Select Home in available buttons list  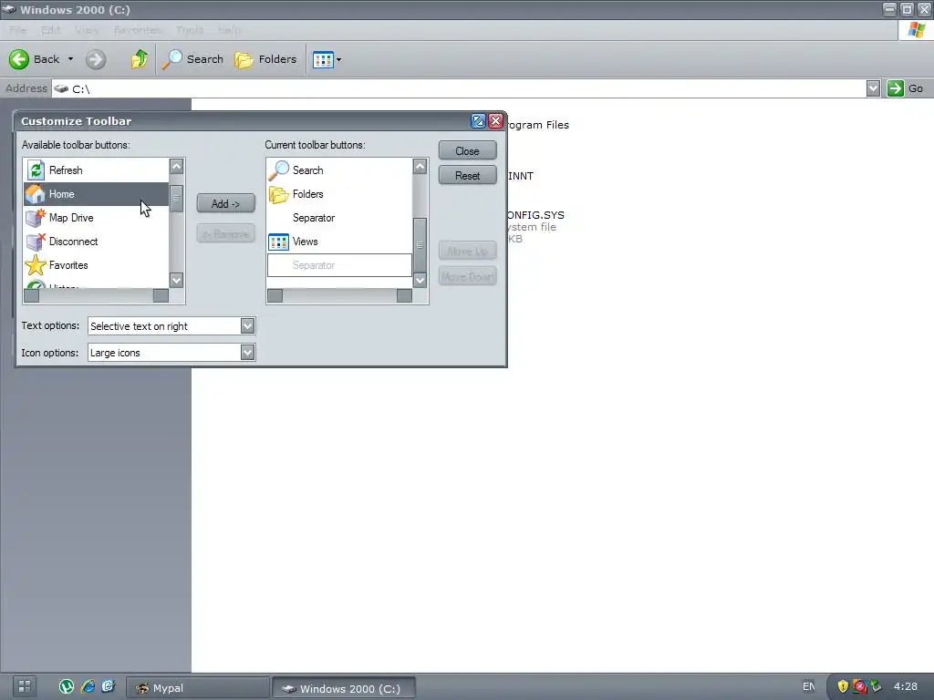click(x=96, y=194)
